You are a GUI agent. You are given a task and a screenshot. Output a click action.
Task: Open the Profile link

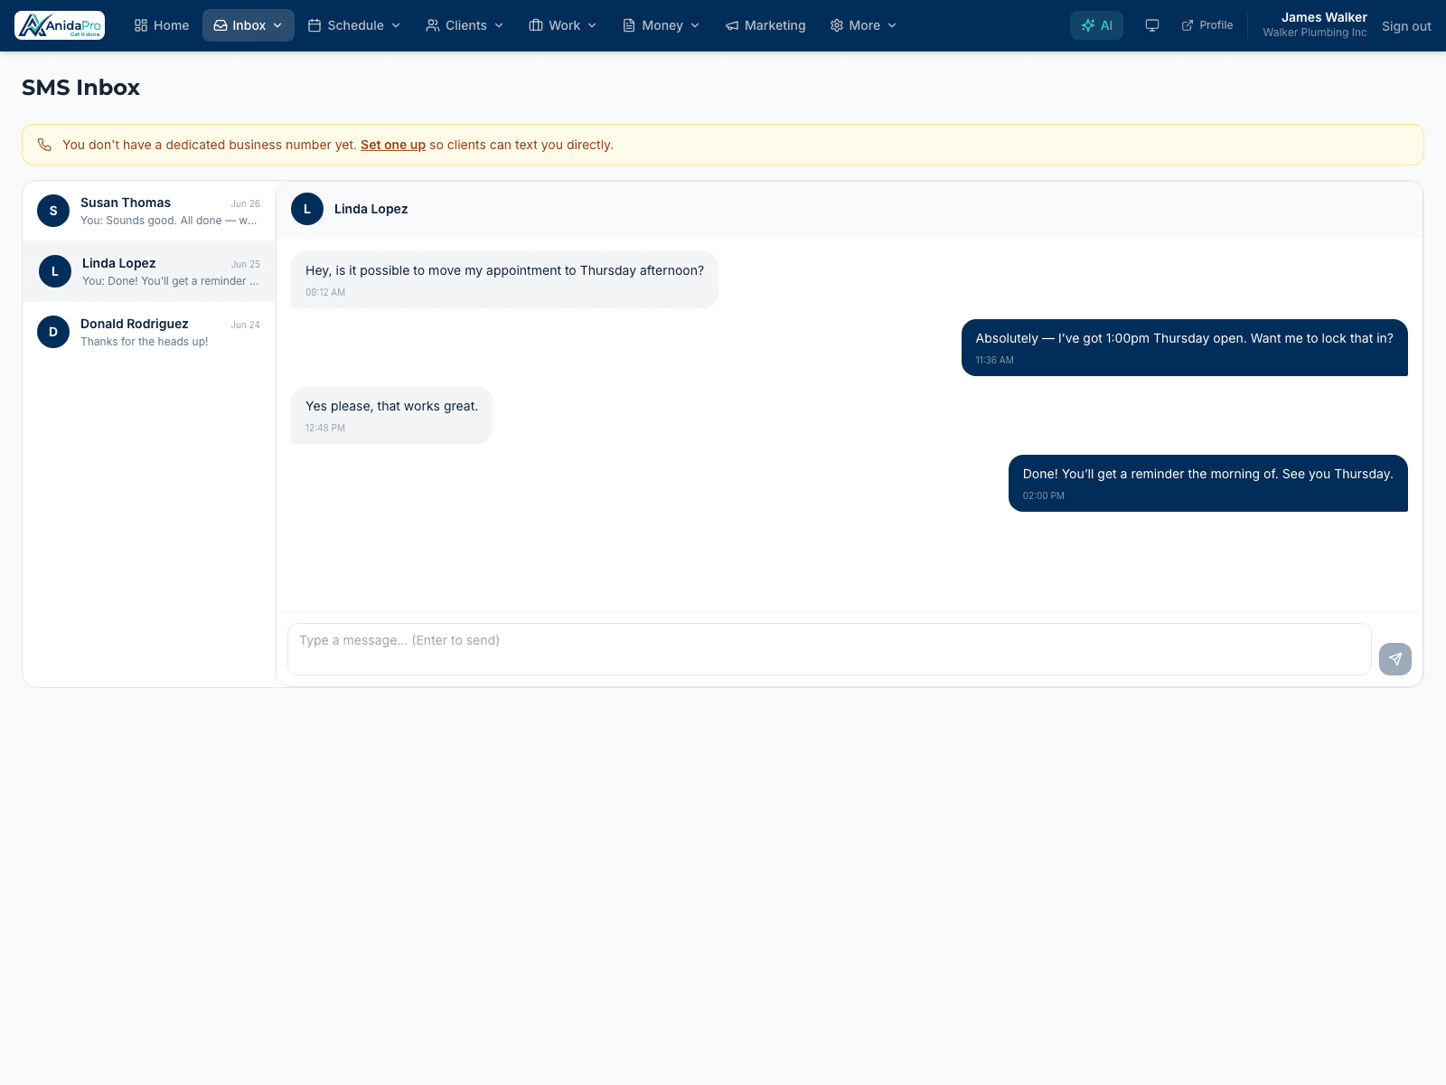(x=1207, y=25)
